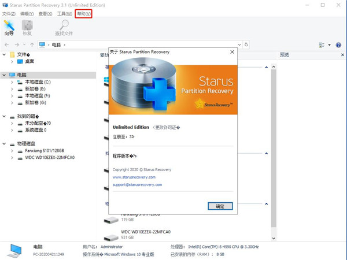Collapse the first drive group section

pos(267,67)
